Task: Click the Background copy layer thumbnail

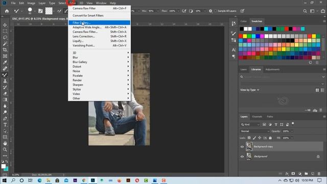Action: point(249,147)
